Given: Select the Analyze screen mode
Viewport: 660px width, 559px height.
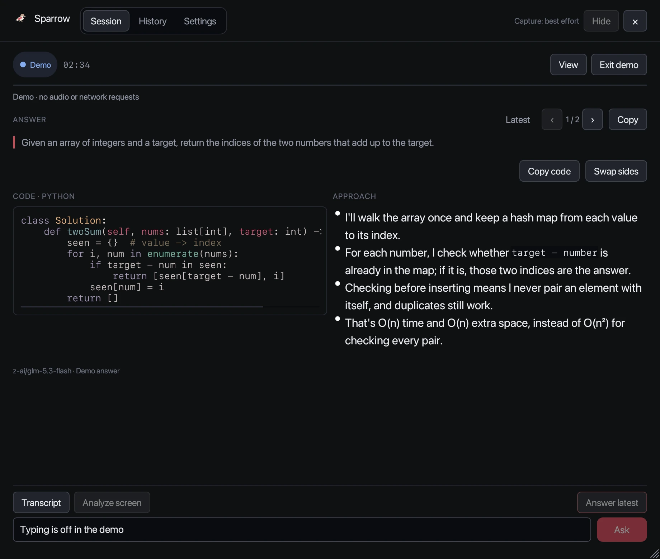Looking at the screenshot, I should tap(112, 502).
